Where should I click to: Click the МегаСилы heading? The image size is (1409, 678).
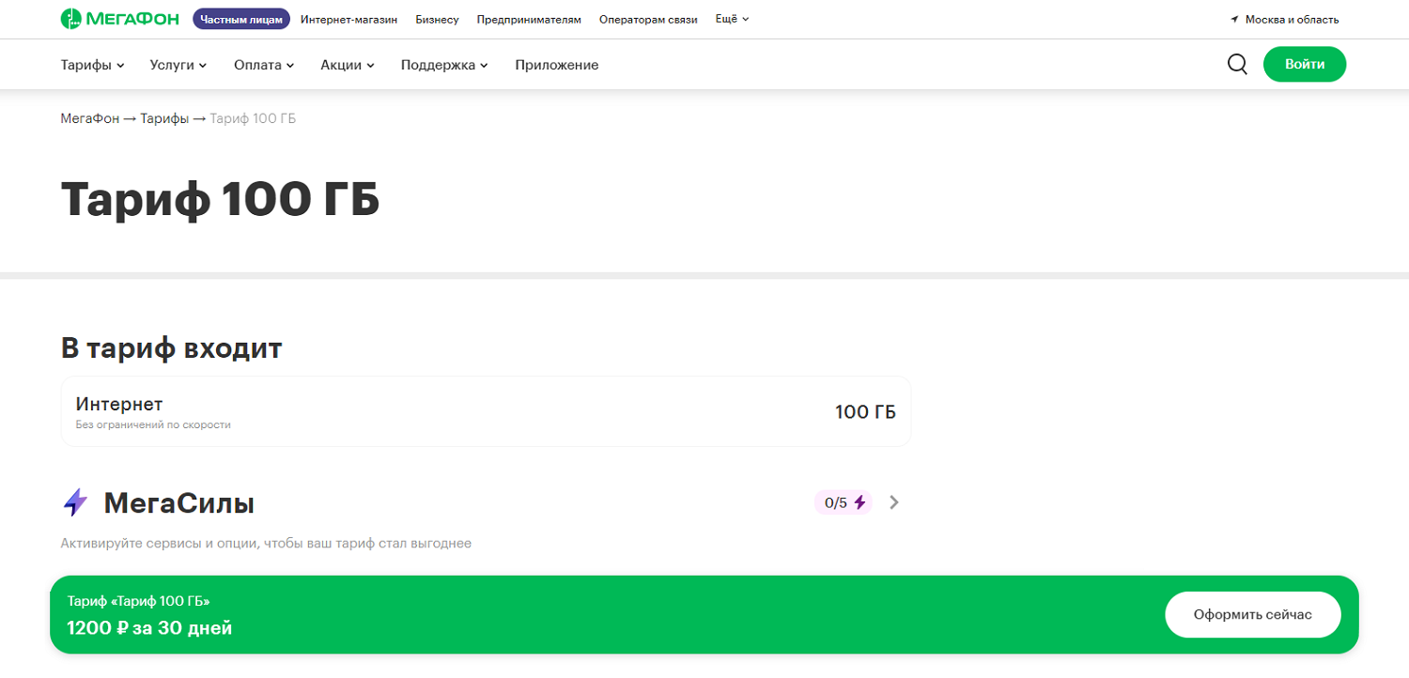179,503
